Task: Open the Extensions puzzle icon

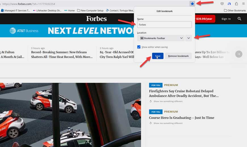Action: 236,4
